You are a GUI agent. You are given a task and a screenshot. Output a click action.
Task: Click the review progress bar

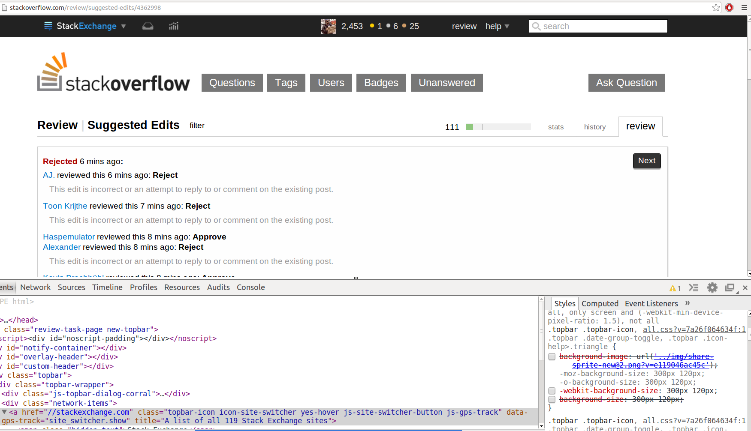(498, 127)
